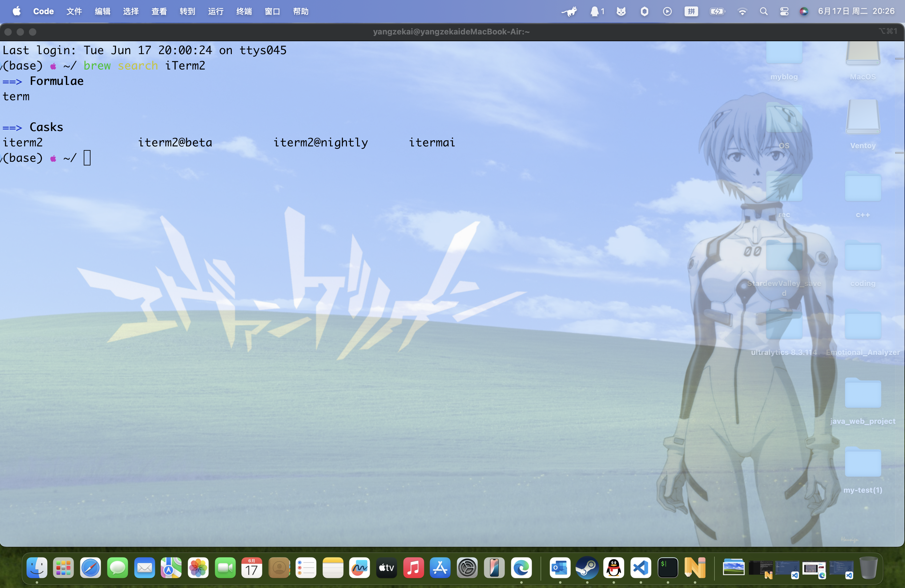Open the Apple menu
This screenshot has width=905, height=588.
click(17, 11)
